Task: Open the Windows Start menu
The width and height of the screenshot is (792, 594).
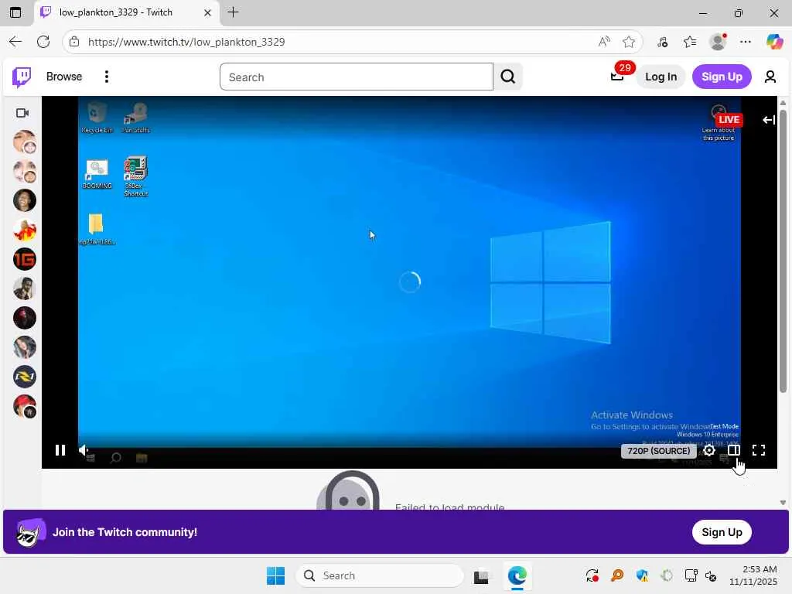Action: (x=276, y=575)
